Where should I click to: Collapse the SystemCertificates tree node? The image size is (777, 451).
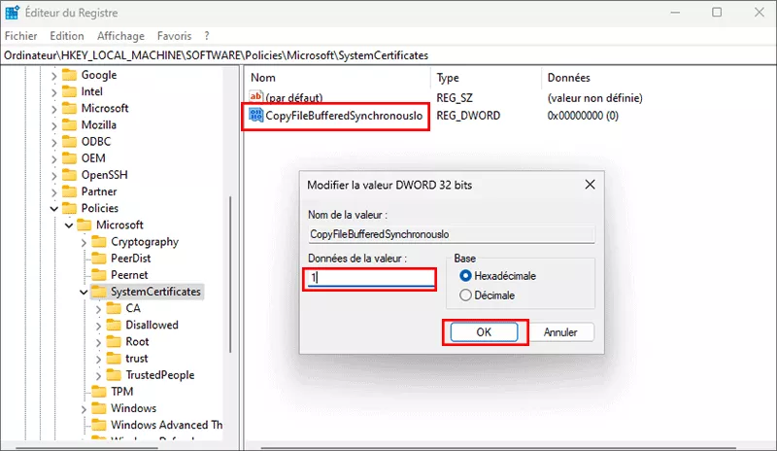pos(84,292)
